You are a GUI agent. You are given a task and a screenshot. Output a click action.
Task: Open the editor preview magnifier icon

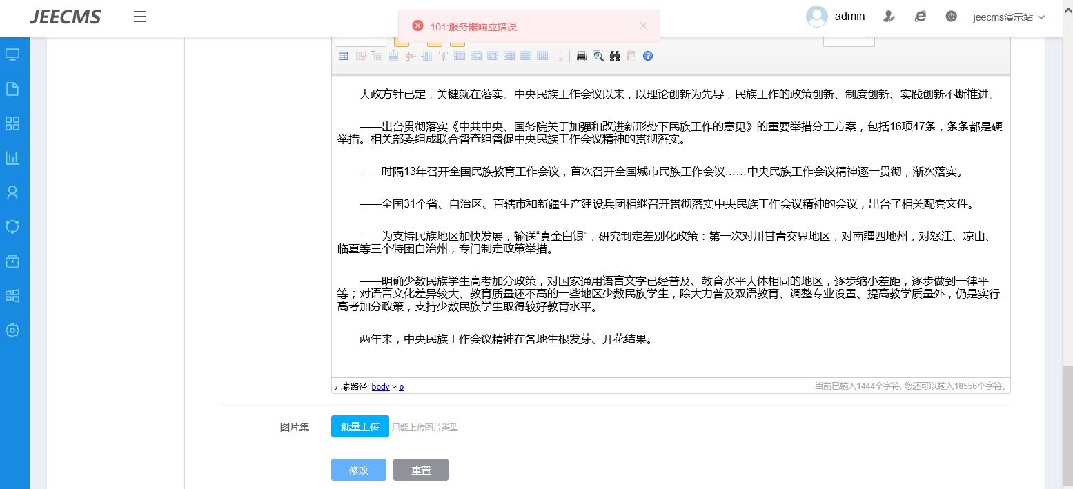[598, 57]
